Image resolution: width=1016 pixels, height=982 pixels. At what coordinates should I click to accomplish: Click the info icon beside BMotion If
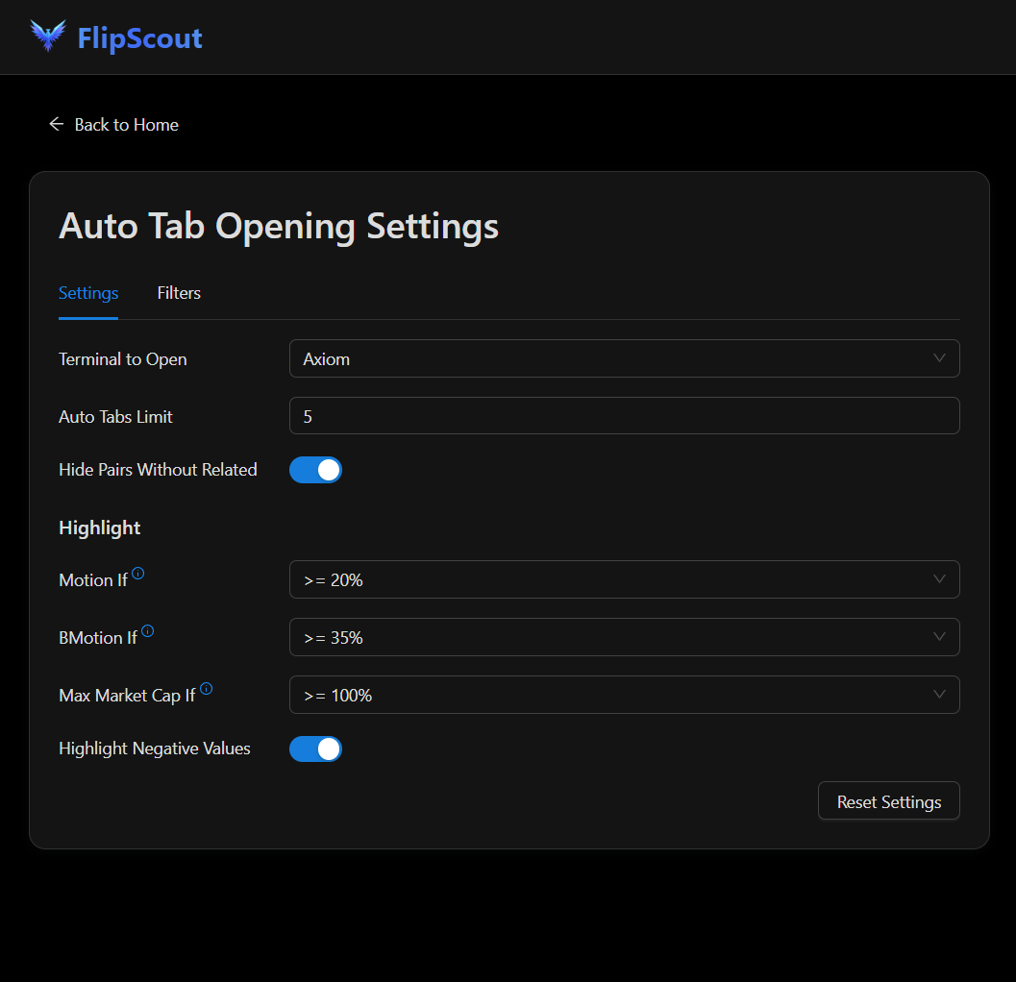(x=147, y=631)
